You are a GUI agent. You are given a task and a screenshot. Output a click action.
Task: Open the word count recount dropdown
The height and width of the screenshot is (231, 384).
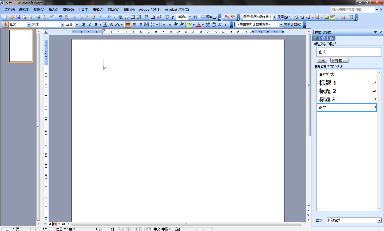tap(281, 25)
